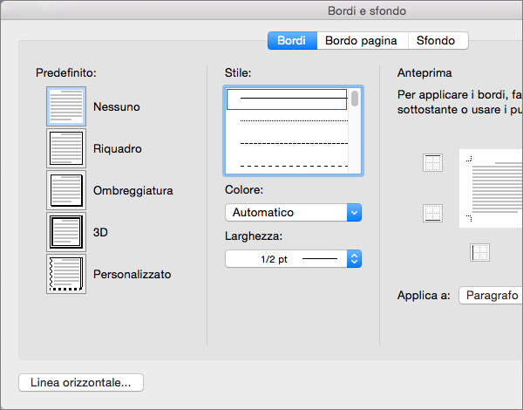Click the Anteprima paragraph preview area

(x=491, y=188)
